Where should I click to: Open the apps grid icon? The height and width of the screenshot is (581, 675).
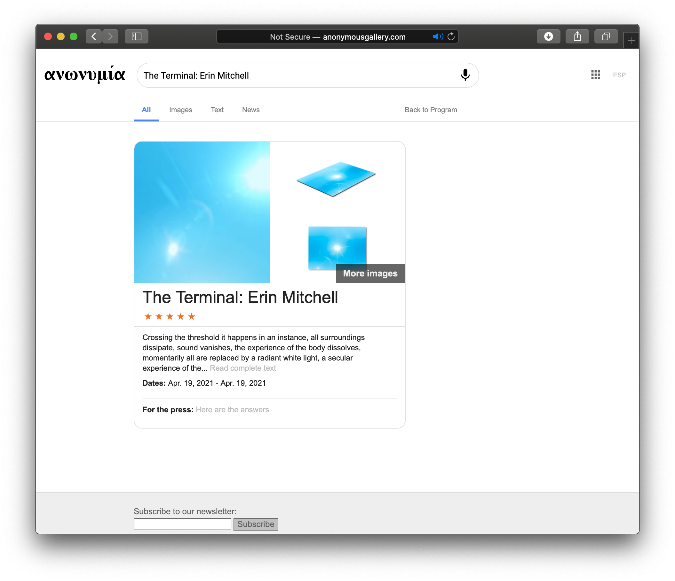point(596,75)
